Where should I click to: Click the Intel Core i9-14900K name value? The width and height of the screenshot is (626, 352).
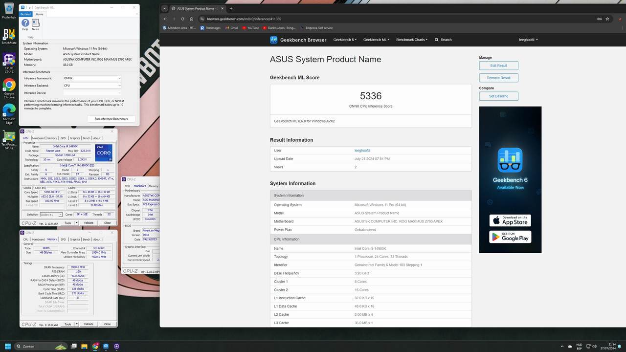[x=370, y=248]
